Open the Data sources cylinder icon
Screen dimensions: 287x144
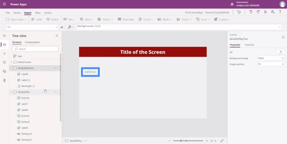5,62
